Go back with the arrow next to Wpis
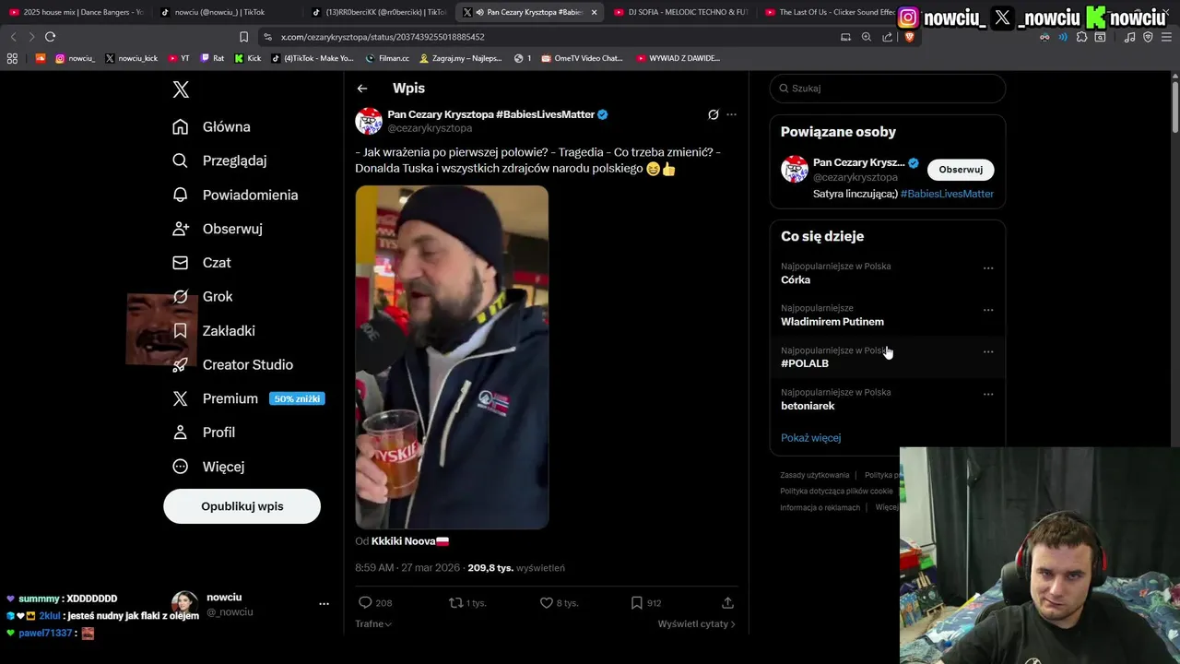1180x664 pixels. pos(362,89)
